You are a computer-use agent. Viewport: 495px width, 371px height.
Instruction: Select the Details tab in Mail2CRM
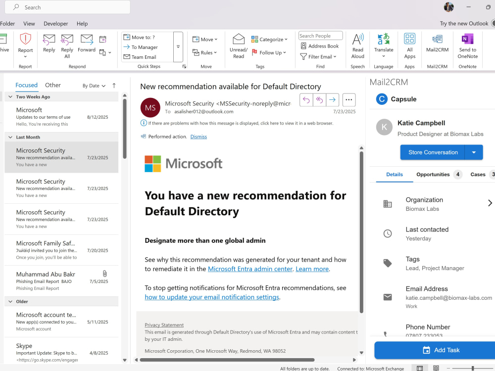(395, 175)
